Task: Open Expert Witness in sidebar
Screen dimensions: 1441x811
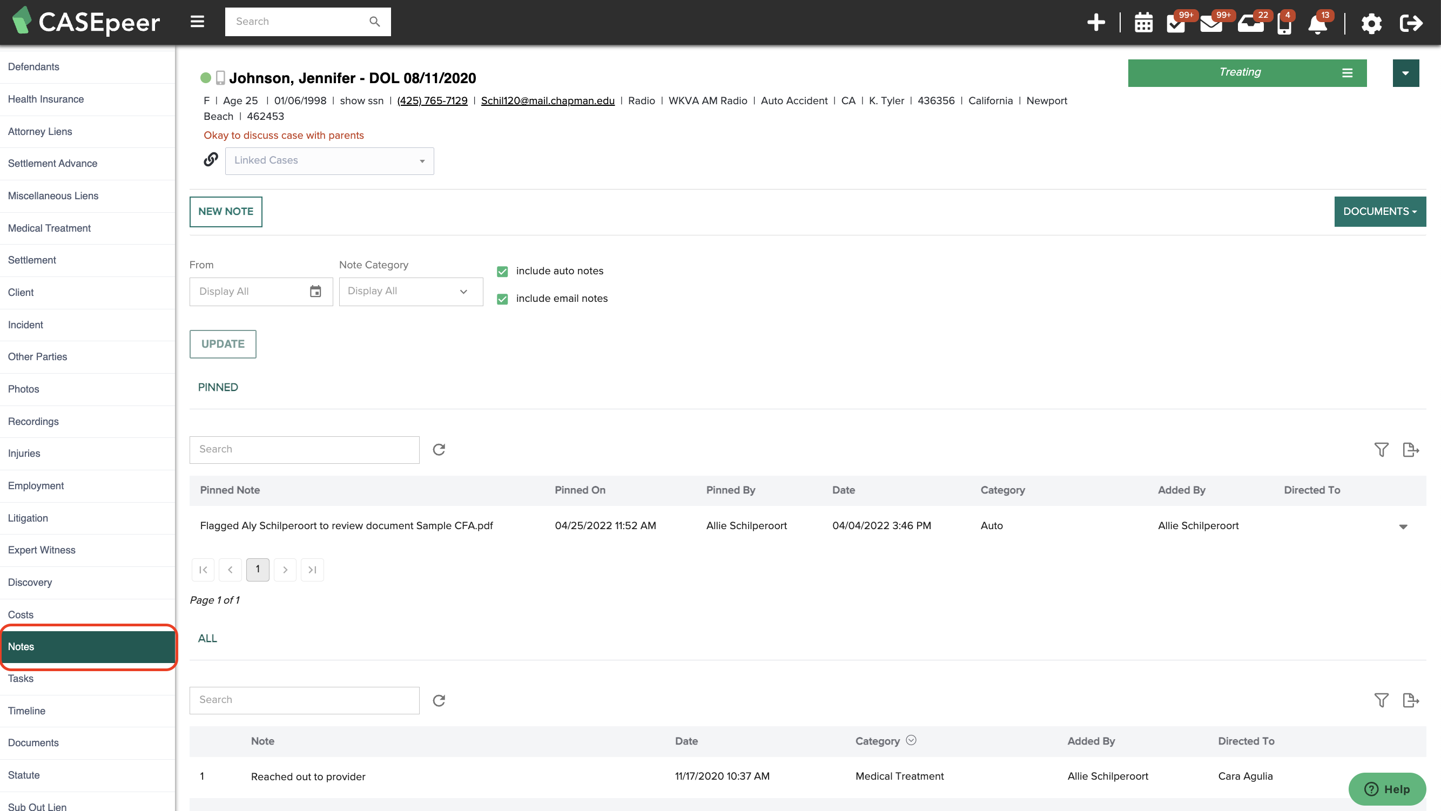Action: [88, 550]
